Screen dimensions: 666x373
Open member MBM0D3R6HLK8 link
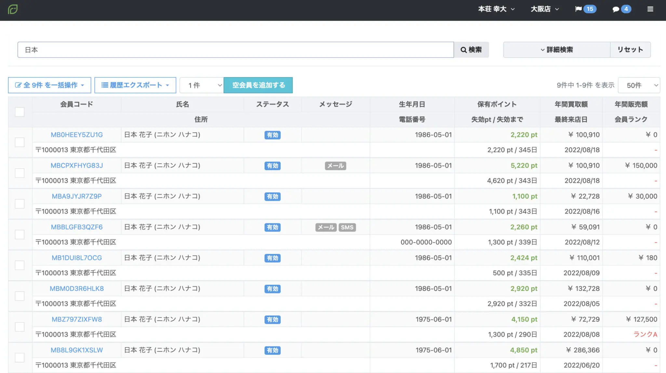coord(77,289)
